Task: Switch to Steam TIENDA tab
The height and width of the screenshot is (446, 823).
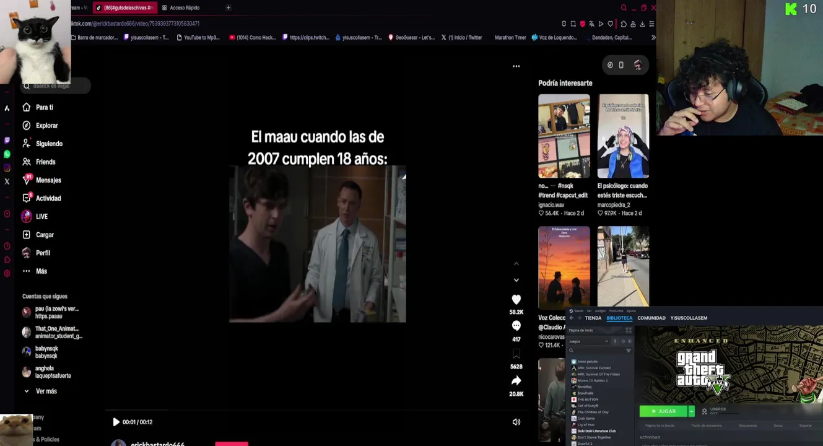Action: pyautogui.click(x=593, y=318)
